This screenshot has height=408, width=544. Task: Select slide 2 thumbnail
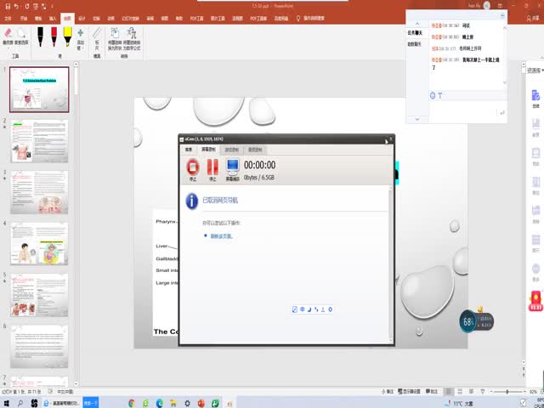[39, 140]
